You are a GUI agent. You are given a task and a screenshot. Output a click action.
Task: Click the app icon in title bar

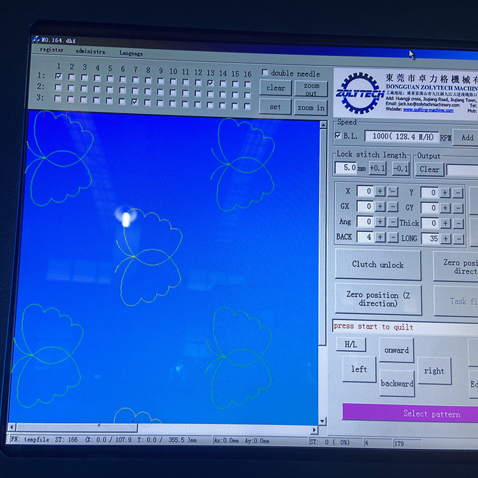pos(36,39)
